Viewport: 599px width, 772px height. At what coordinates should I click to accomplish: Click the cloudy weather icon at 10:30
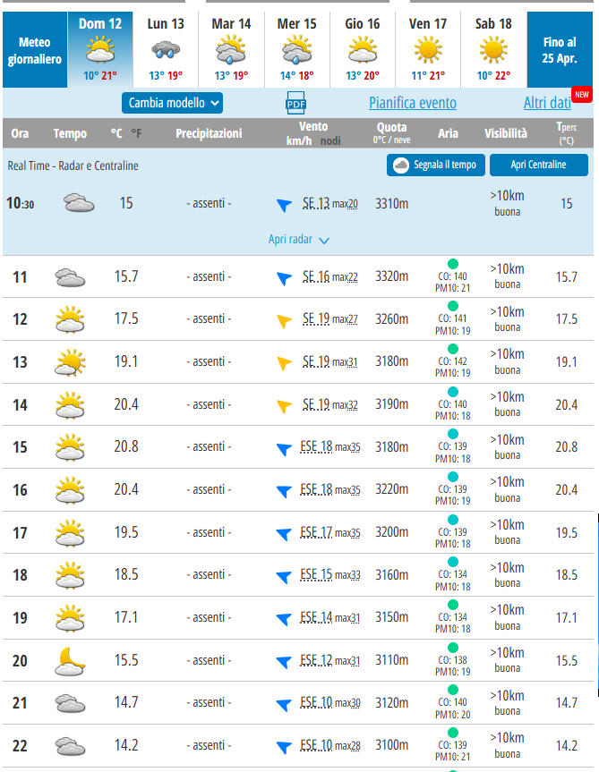tap(79, 204)
